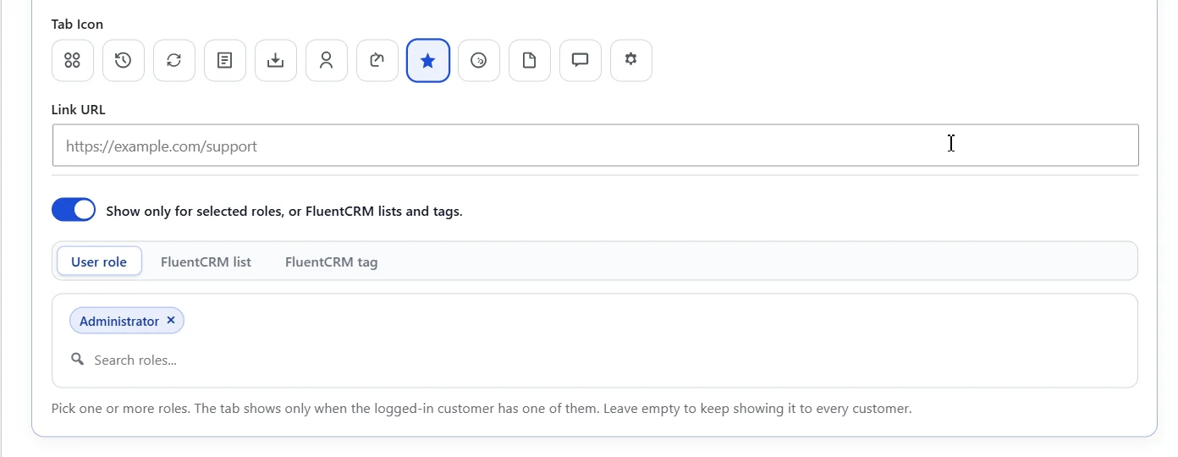This screenshot has height=457, width=1178.
Task: Click the magnifier icon beside Search roles
Action: click(78, 359)
